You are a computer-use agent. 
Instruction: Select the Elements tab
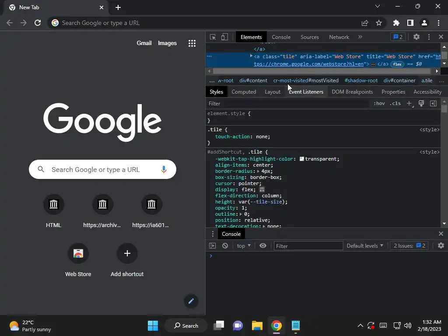pyautogui.click(x=251, y=37)
